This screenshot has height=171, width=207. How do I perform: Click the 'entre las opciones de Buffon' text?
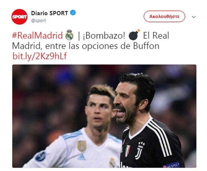(x=102, y=46)
